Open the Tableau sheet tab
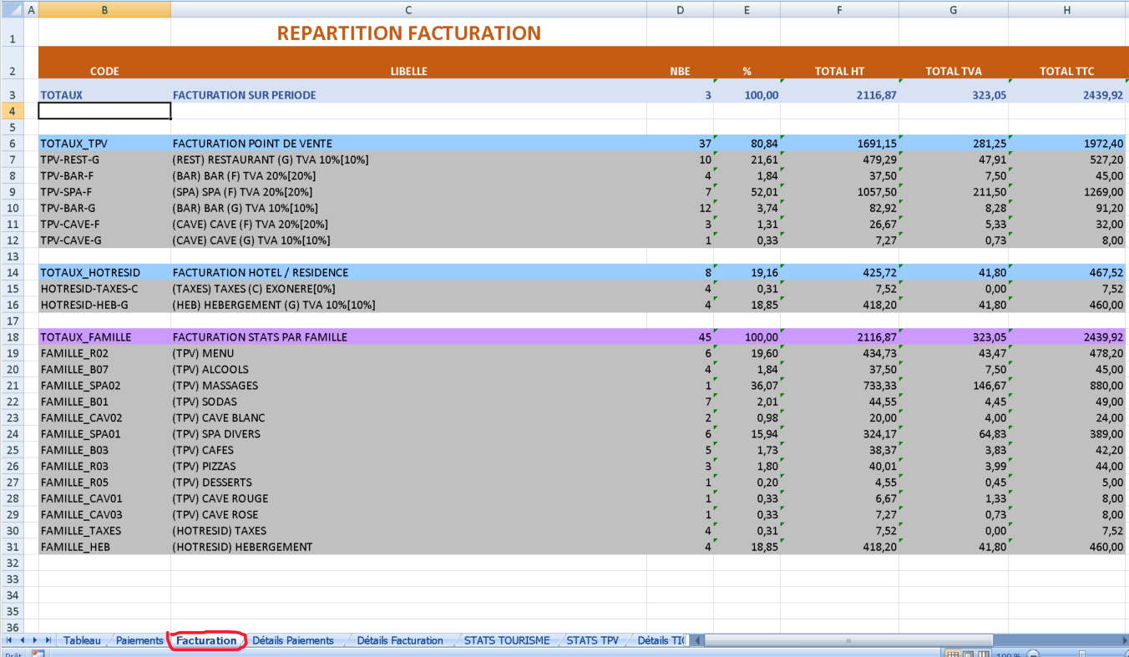 [82, 640]
